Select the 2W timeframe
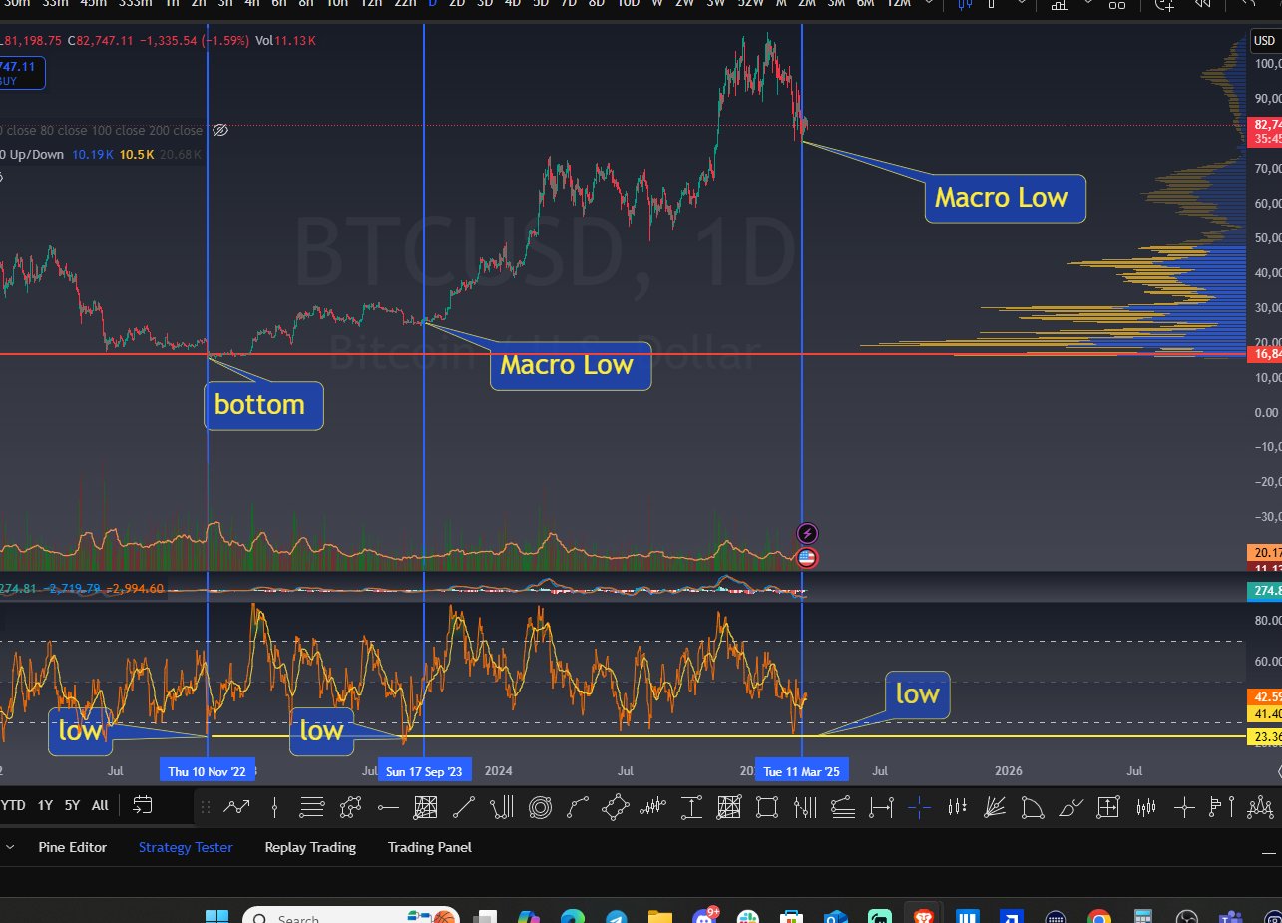This screenshot has height=923, width=1282. tap(684, 4)
